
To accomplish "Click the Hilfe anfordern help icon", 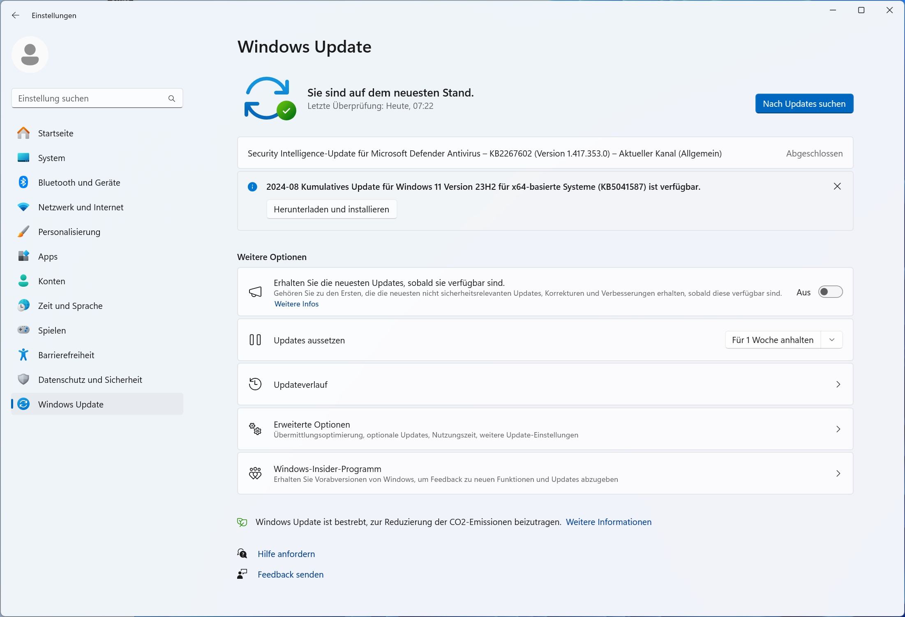I will pos(242,554).
